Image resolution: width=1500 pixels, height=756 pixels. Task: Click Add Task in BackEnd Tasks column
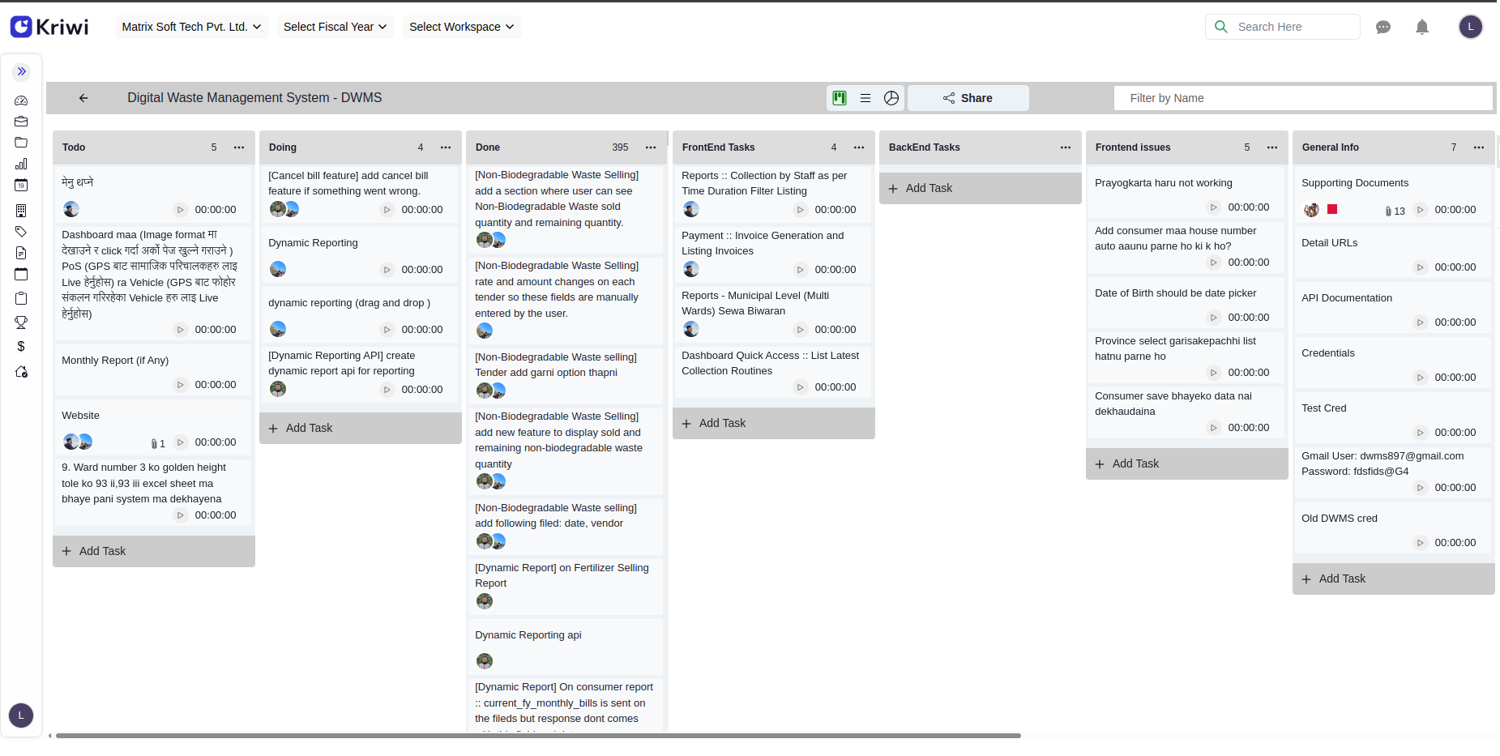929,188
